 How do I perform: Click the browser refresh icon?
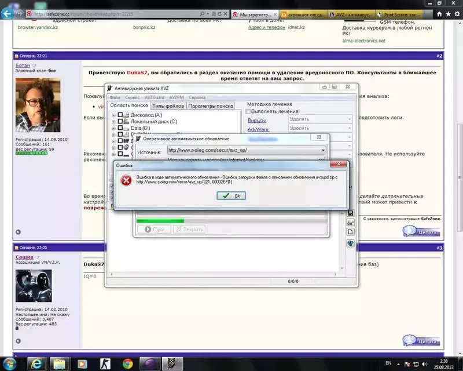pos(219,13)
